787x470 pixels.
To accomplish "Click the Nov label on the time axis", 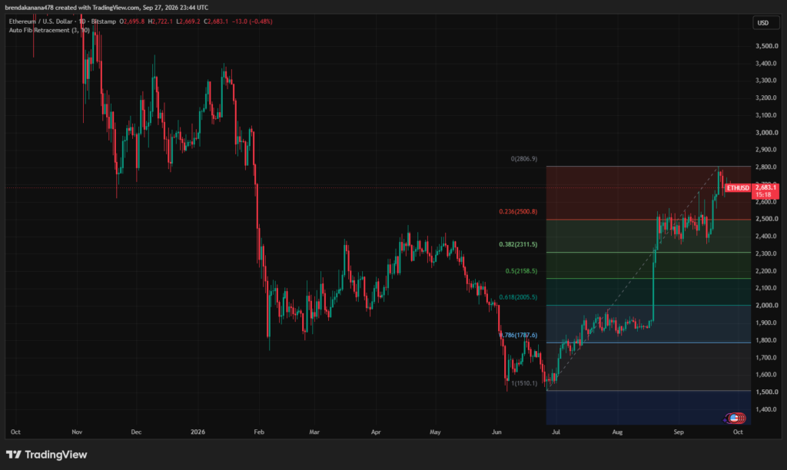I will pos(77,432).
